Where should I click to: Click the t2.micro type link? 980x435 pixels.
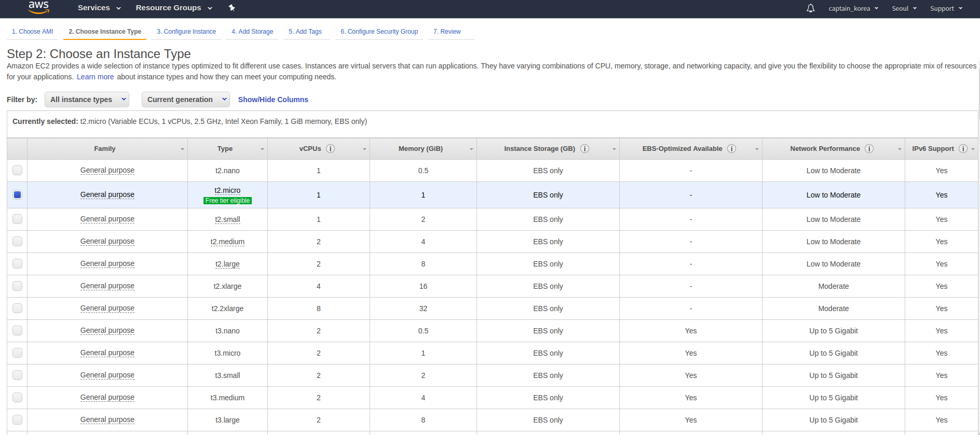227,190
